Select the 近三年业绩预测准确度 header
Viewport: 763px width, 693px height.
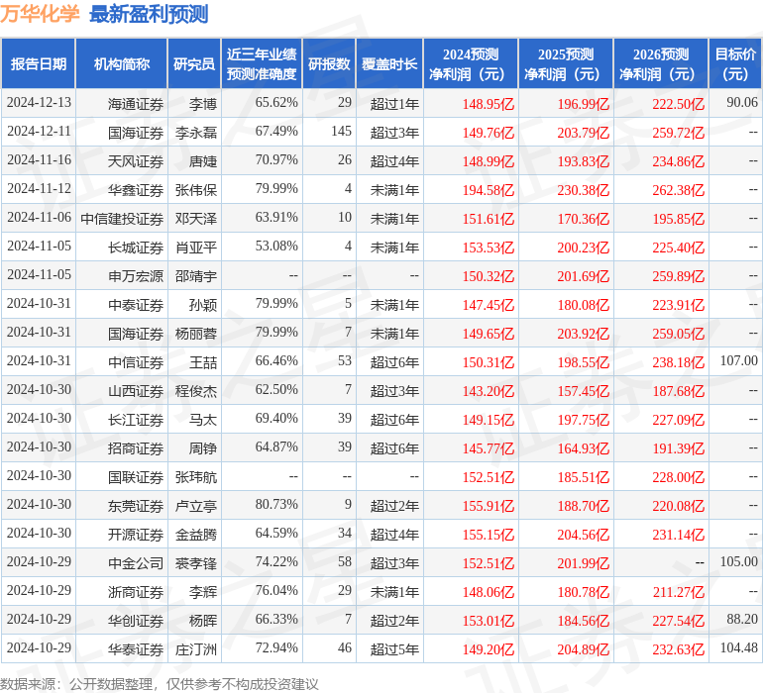point(262,63)
